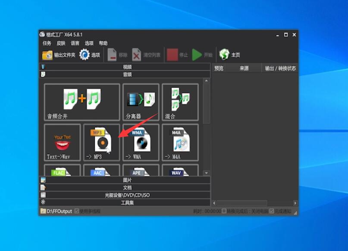Open the 皮肤 skin menu
The width and height of the screenshot is (348, 251).
coord(61,43)
